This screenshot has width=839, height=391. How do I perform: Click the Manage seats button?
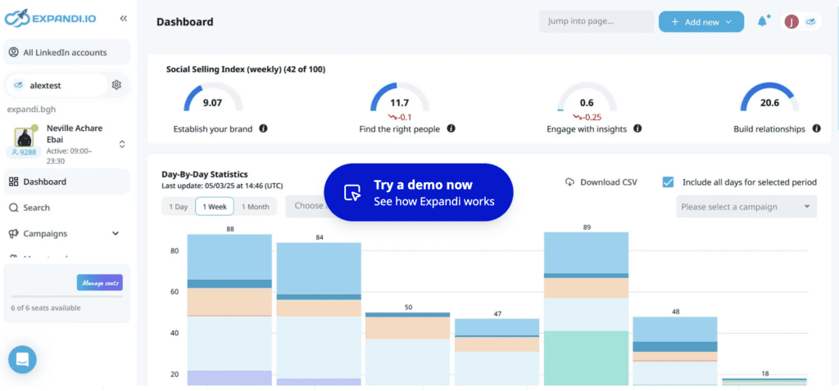pos(99,283)
